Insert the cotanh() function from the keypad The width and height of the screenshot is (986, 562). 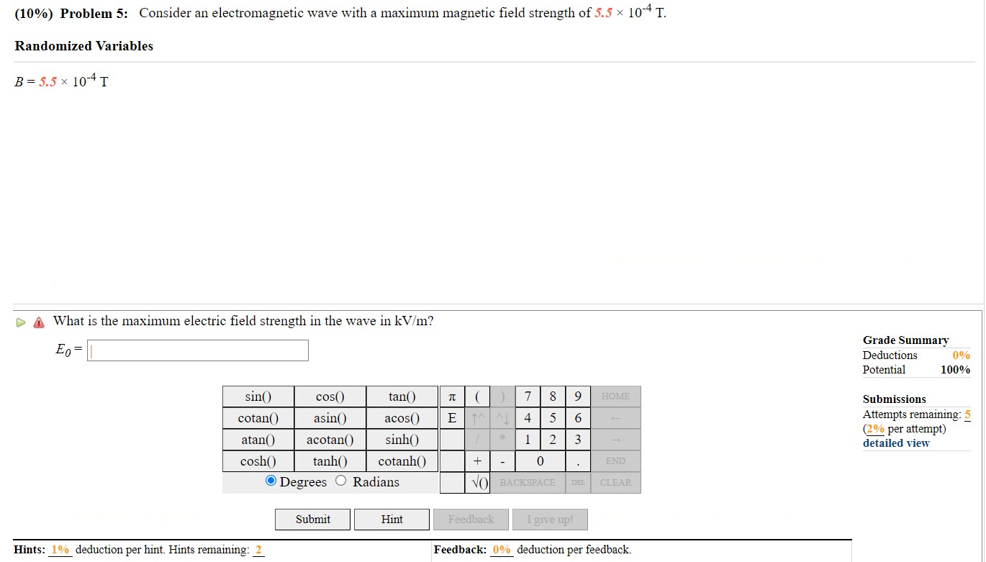coord(402,461)
